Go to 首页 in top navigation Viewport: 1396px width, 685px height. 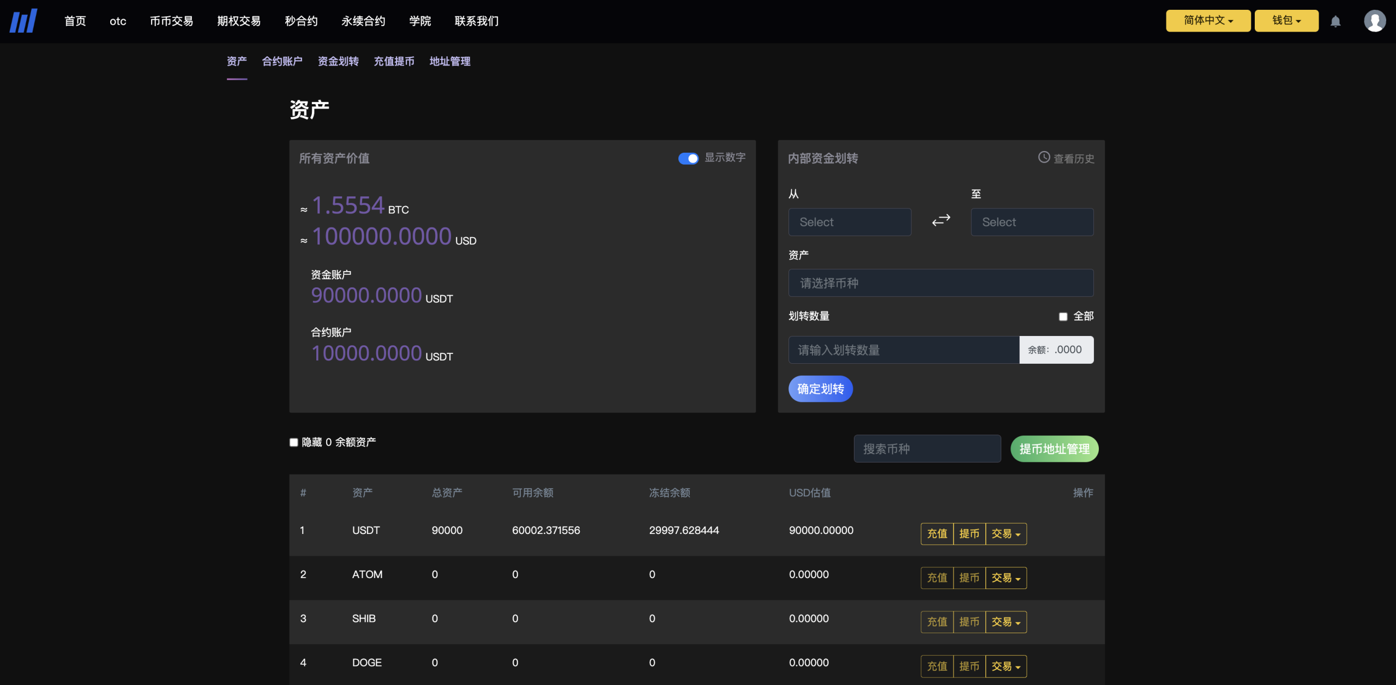(x=75, y=21)
